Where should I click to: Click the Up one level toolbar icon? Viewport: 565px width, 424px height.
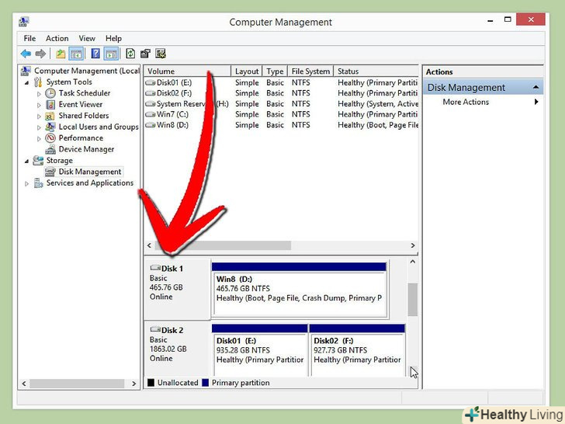click(x=61, y=54)
